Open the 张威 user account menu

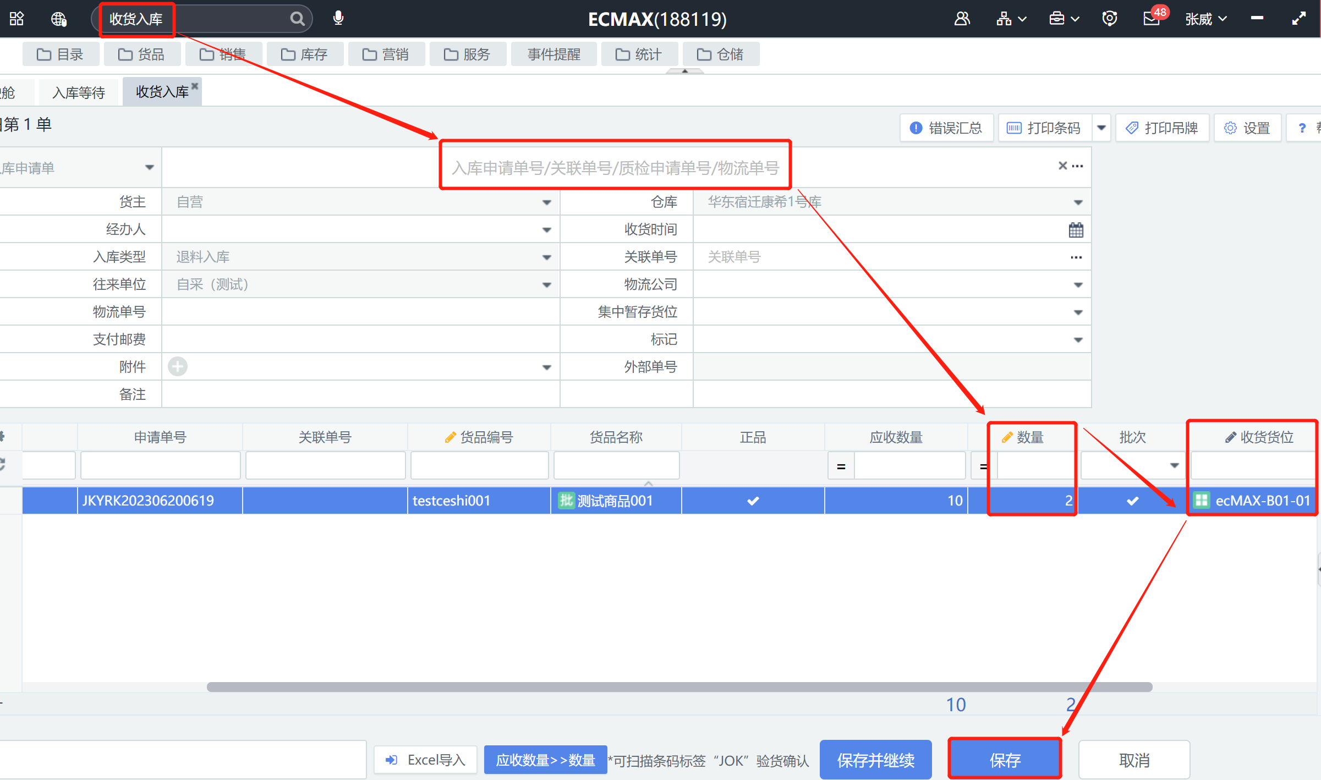coord(1206,19)
